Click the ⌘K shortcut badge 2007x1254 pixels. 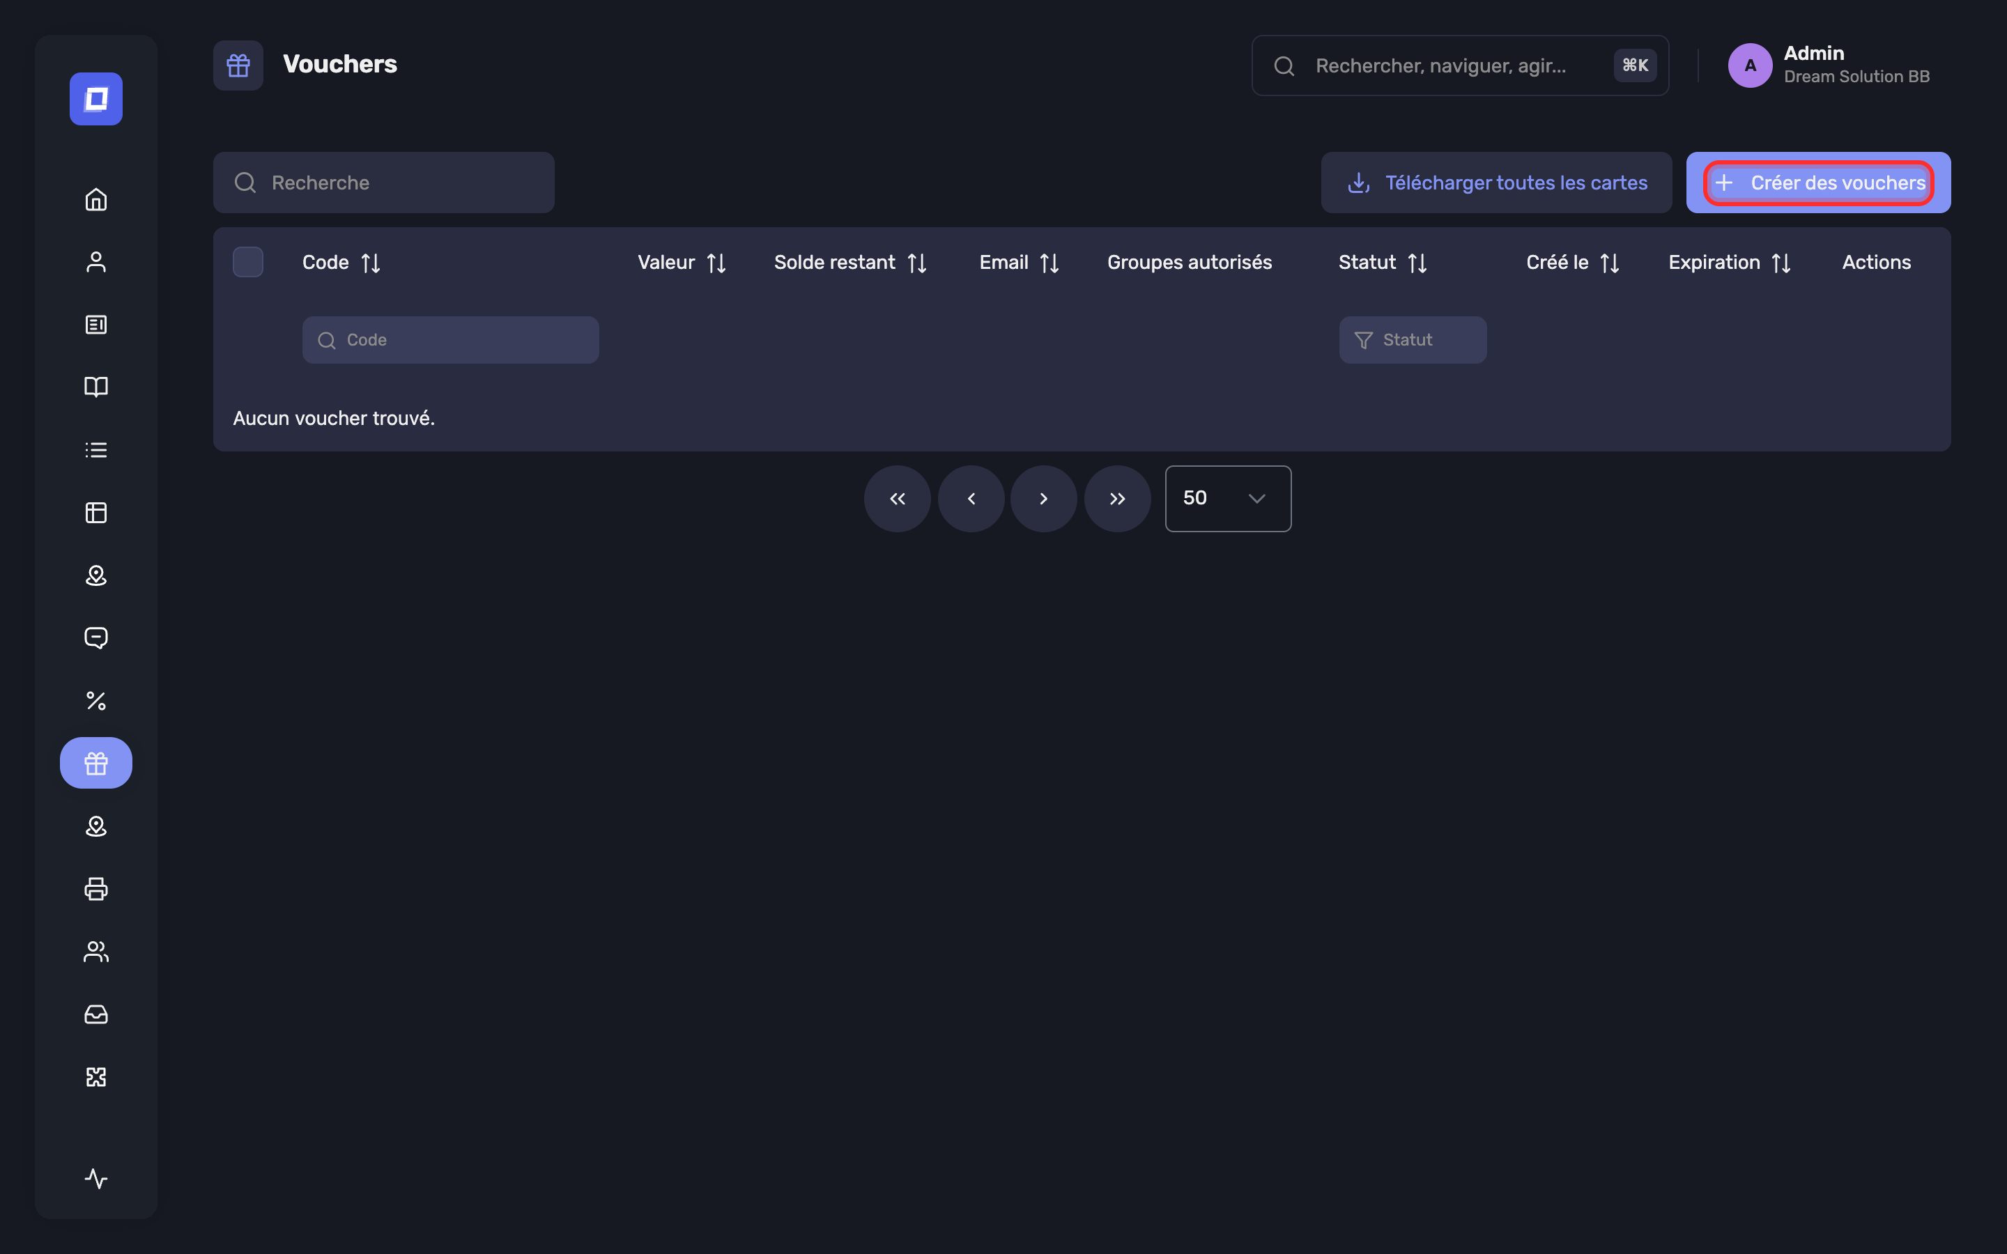(x=1635, y=65)
